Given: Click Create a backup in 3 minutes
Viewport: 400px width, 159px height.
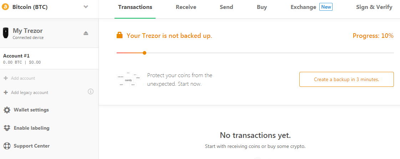Looking at the screenshot, I should (346, 79).
